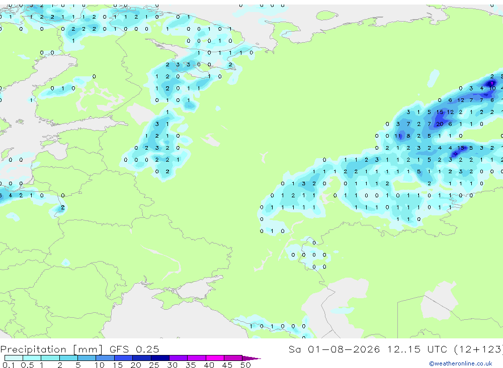Screen dimensions: 503x368
Task: Click the legend label "25"
Action: (x=154, y=365)
